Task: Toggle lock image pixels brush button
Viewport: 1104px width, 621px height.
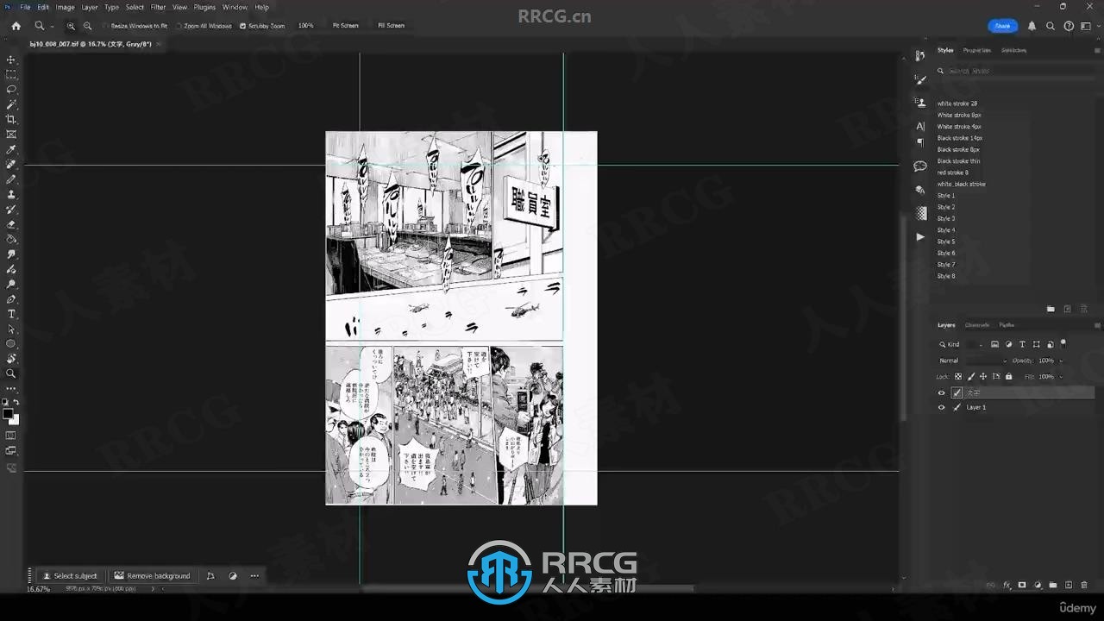Action: click(971, 376)
